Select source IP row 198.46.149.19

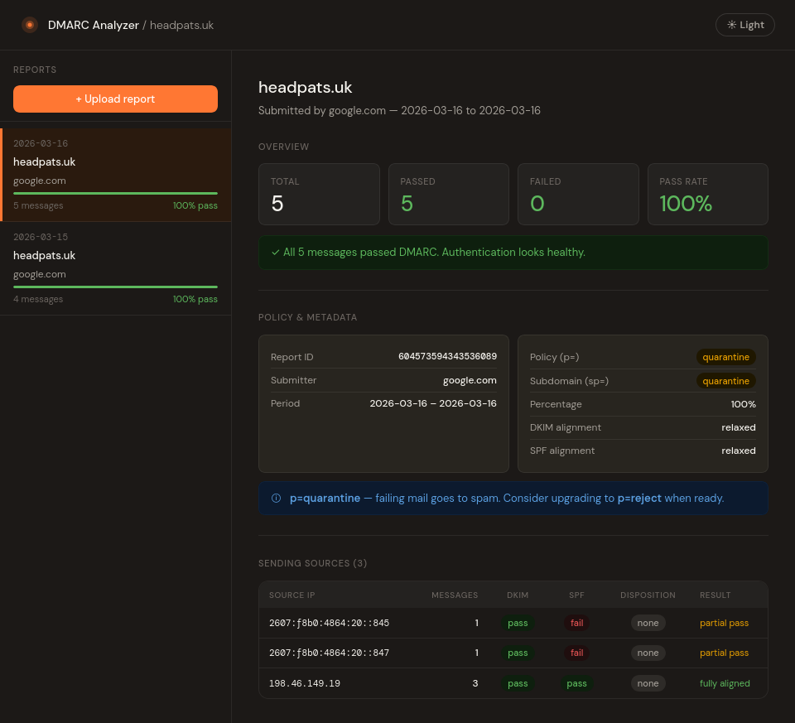pyautogui.click(x=305, y=683)
